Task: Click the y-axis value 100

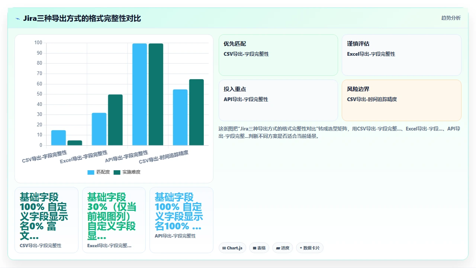Action: (38, 43)
